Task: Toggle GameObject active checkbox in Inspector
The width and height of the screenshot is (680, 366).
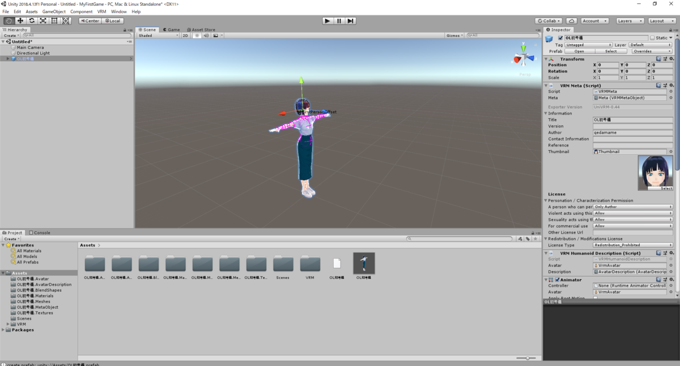Action: click(x=560, y=38)
